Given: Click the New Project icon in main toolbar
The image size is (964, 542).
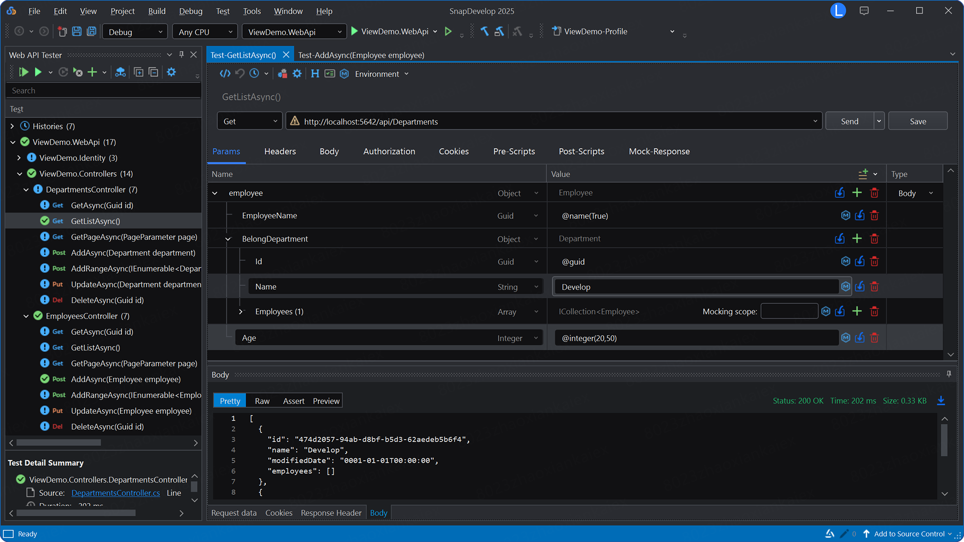Looking at the screenshot, I should [62, 31].
